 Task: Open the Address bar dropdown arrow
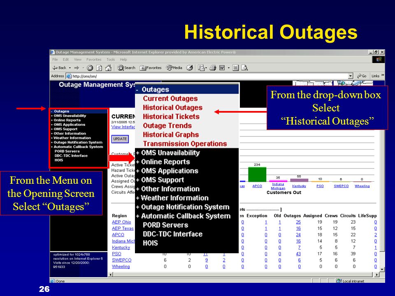(351, 76)
